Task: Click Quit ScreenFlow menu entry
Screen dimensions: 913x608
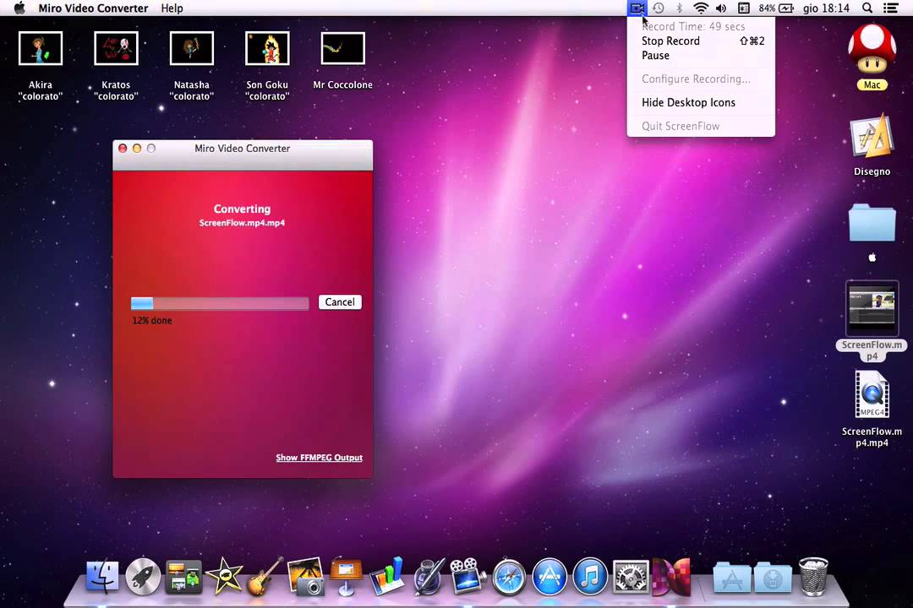Action: [x=701, y=126]
